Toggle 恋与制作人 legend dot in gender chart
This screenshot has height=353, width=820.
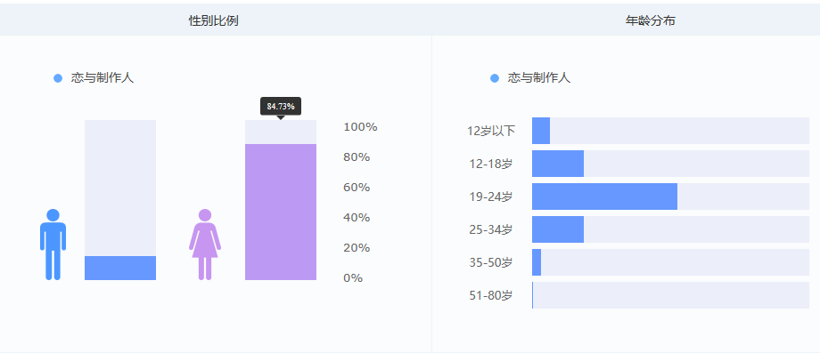tap(58, 78)
